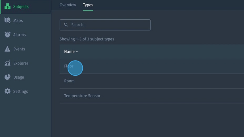The image size is (244, 137).
Task: Click the Explorer chart icon
Action: (7, 63)
